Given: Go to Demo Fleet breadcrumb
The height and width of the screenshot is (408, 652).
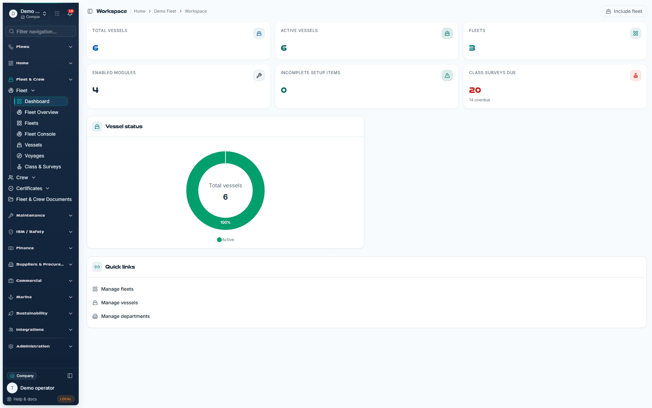Looking at the screenshot, I should click(165, 11).
